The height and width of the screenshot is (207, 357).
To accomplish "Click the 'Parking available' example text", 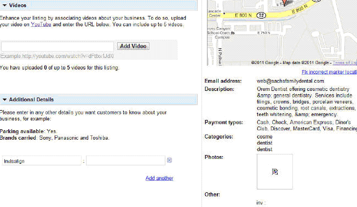I will (28, 131).
